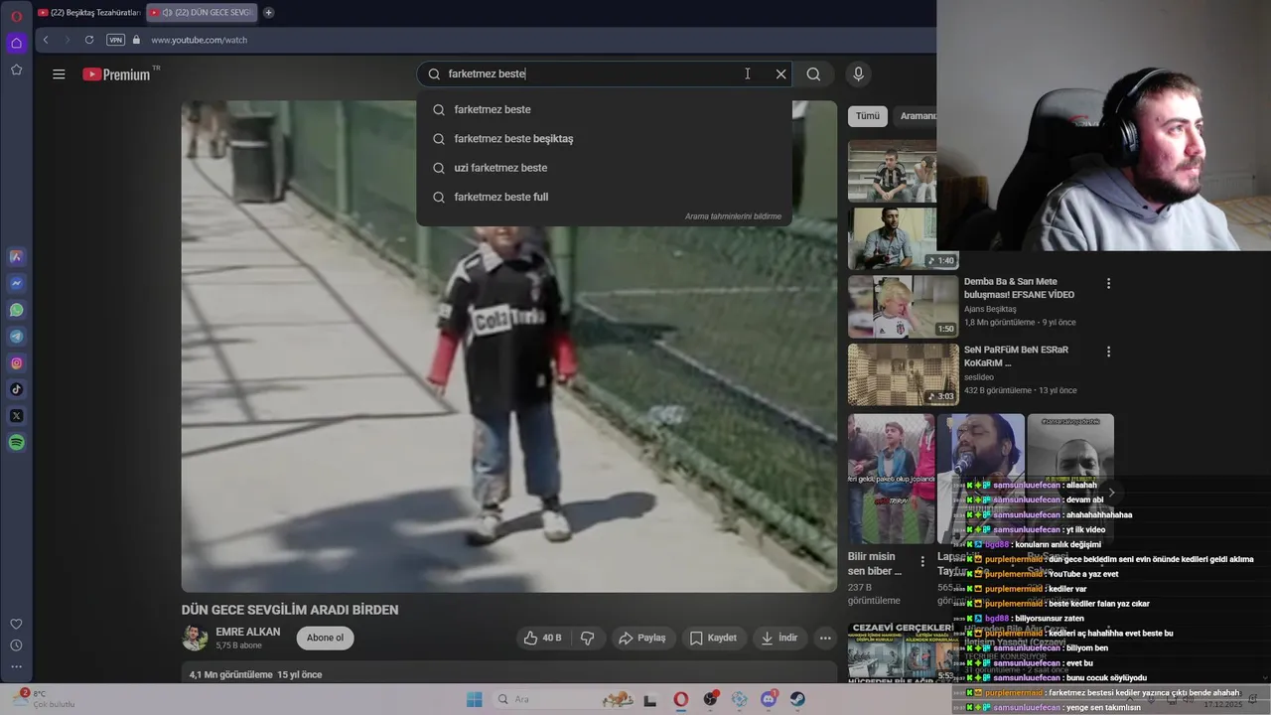The image size is (1271, 715).
Task: Open Telegram in the Opera sidebar
Action: [16, 337]
